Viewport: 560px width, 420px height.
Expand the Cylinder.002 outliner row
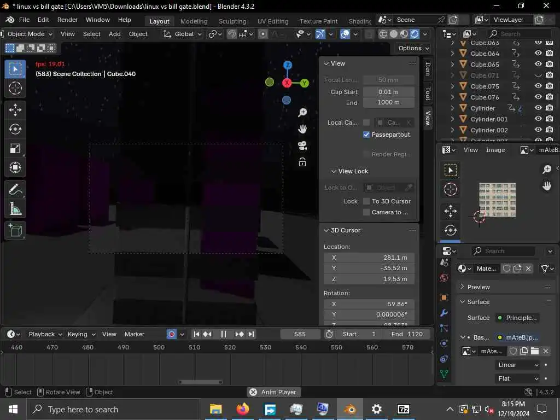click(x=452, y=130)
